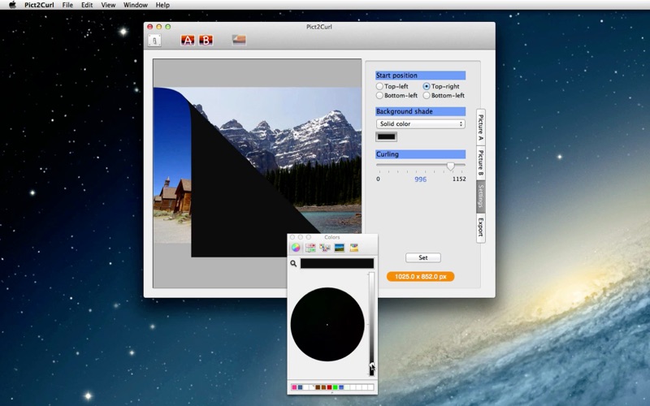Open the Edit menu
The width and height of the screenshot is (650, 406).
coord(87,5)
